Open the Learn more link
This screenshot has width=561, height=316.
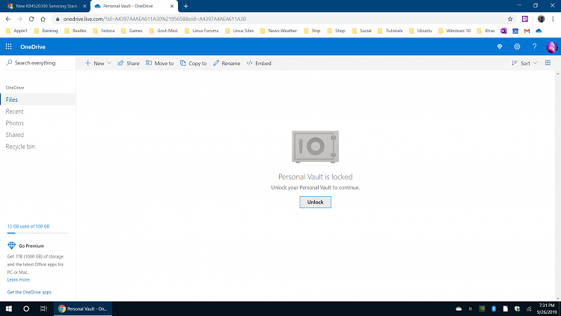pyautogui.click(x=19, y=280)
